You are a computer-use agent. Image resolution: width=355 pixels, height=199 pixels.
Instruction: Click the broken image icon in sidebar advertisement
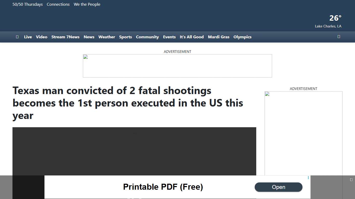[x=267, y=94]
